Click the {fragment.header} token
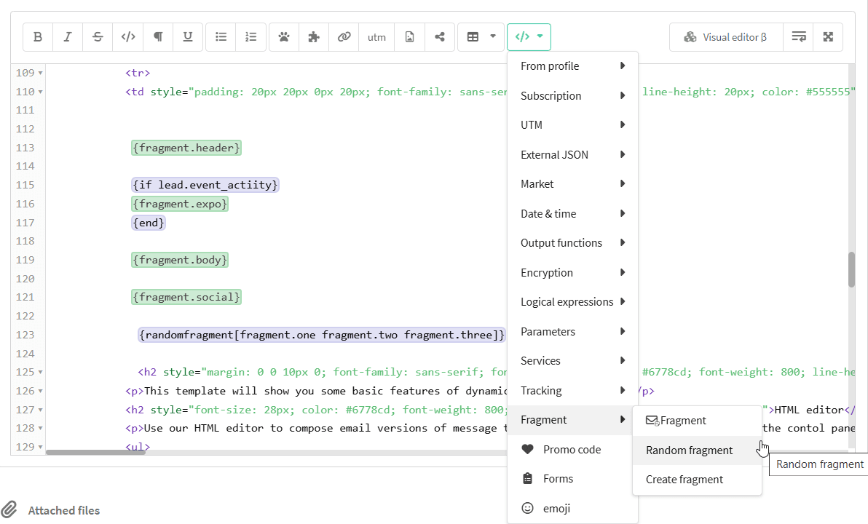The image size is (868, 524). click(x=186, y=148)
